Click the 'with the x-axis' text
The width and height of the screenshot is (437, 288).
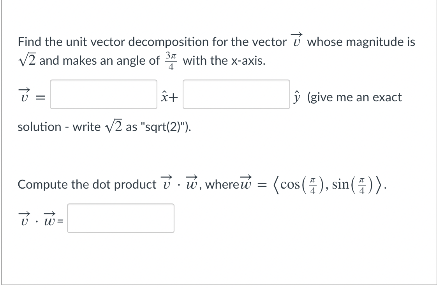point(224,60)
